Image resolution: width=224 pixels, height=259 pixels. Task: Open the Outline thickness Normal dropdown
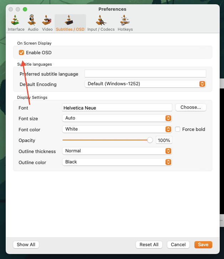(117, 151)
